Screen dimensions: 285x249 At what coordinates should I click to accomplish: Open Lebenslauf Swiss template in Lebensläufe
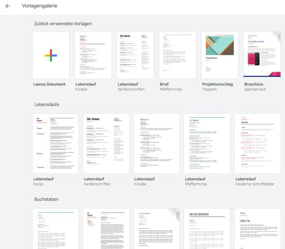click(x=56, y=143)
